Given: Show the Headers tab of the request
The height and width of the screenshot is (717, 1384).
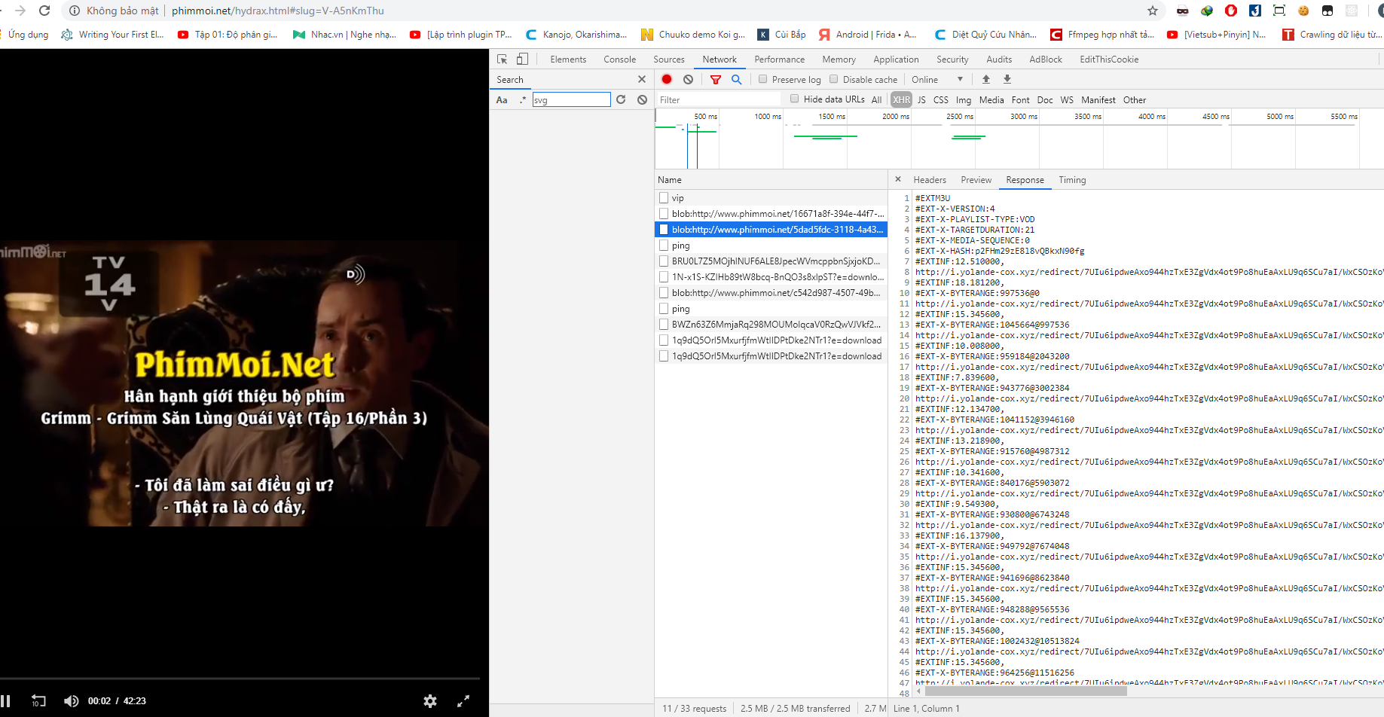Looking at the screenshot, I should 930,179.
